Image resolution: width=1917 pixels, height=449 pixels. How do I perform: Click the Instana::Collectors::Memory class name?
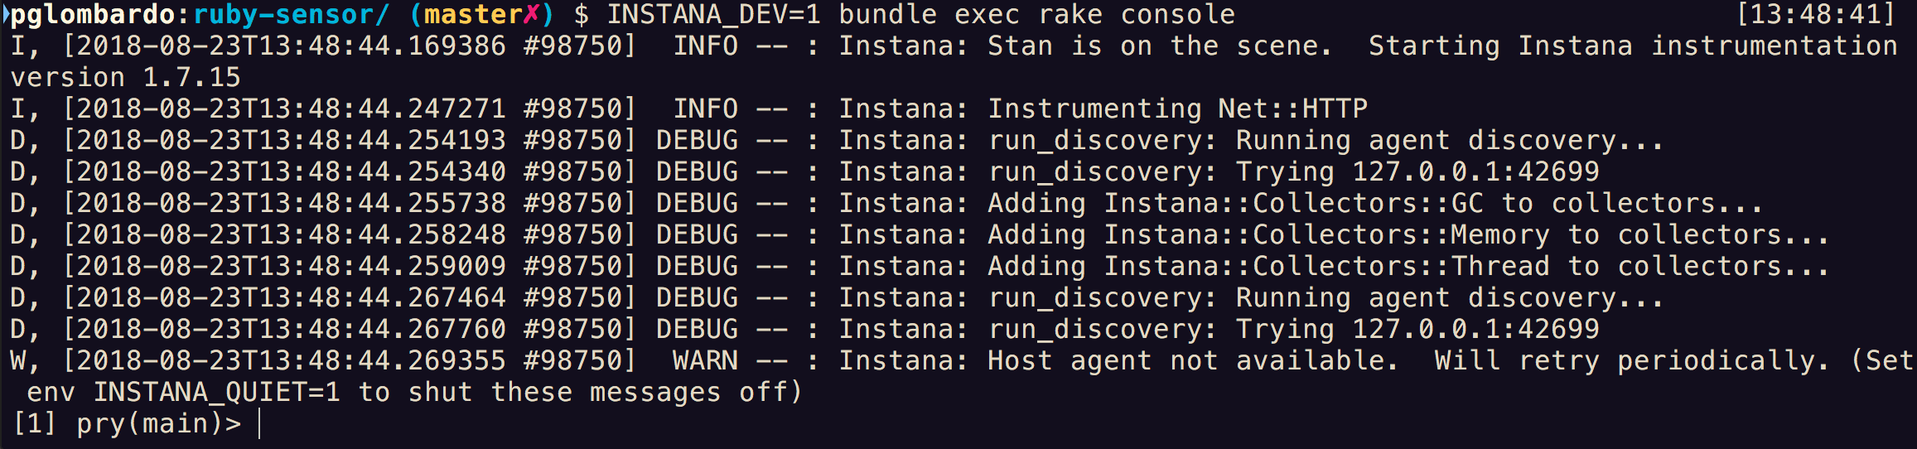click(1326, 235)
